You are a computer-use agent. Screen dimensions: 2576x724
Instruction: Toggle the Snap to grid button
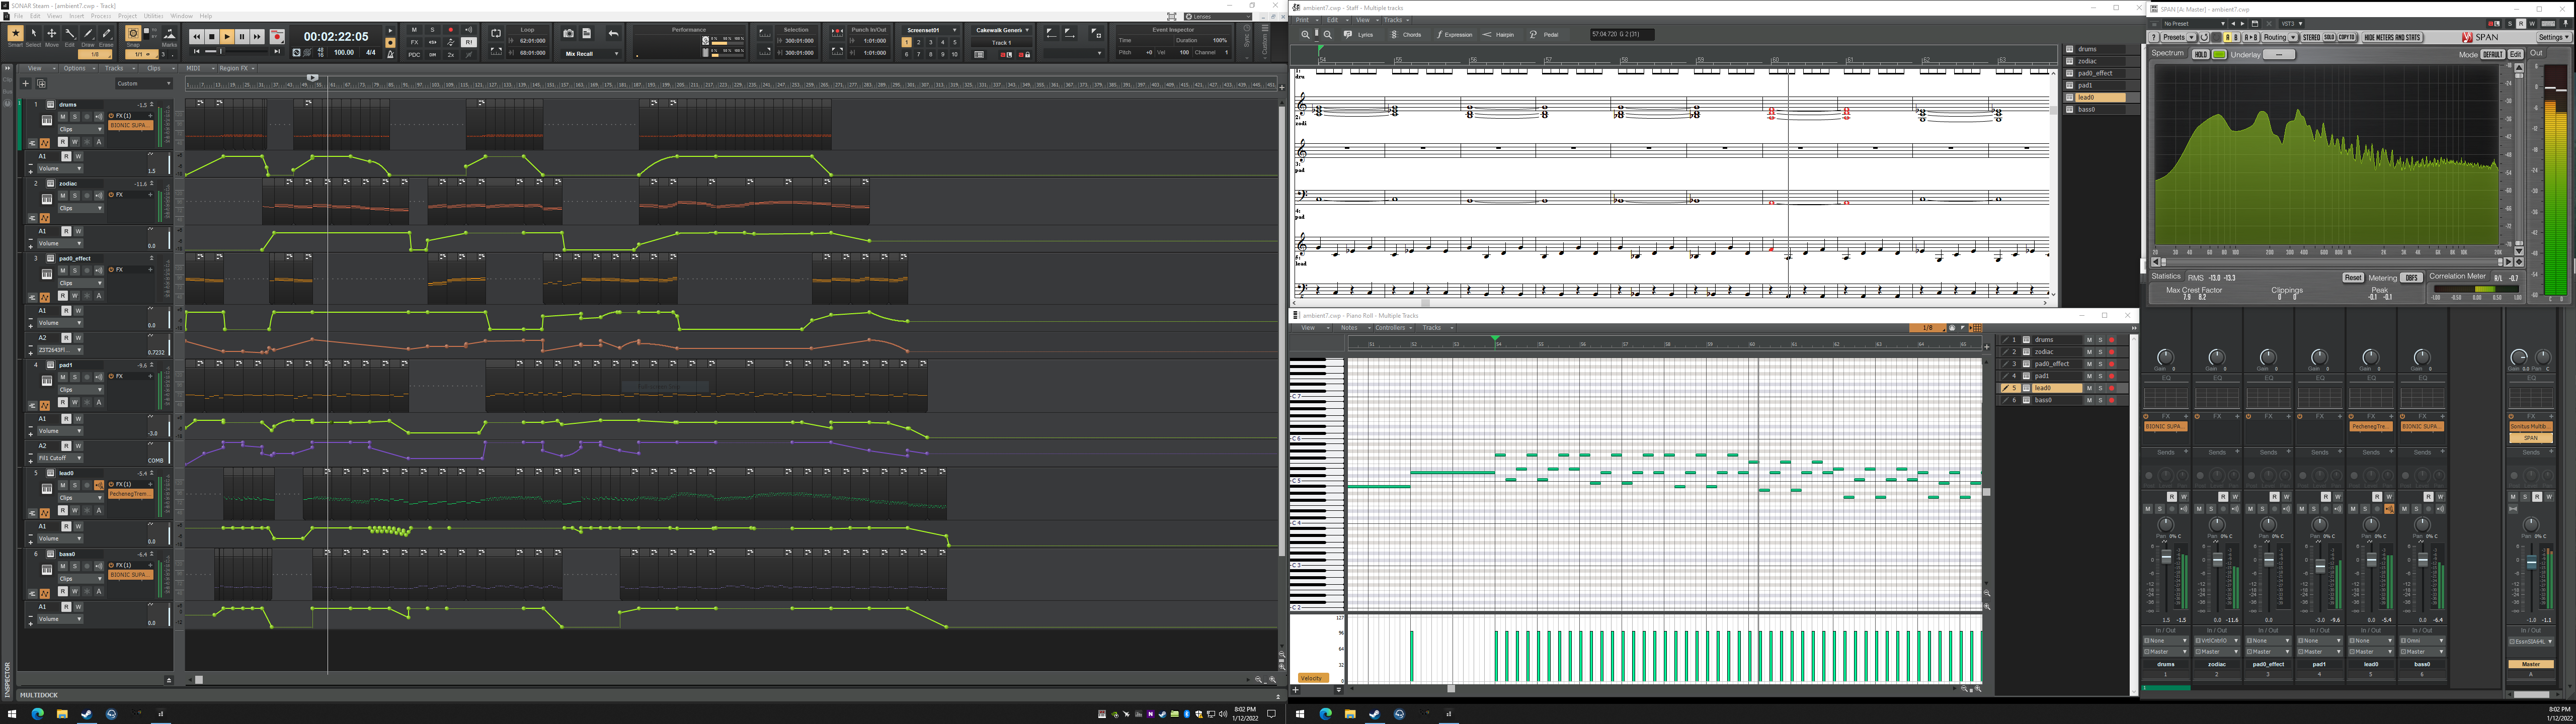132,34
